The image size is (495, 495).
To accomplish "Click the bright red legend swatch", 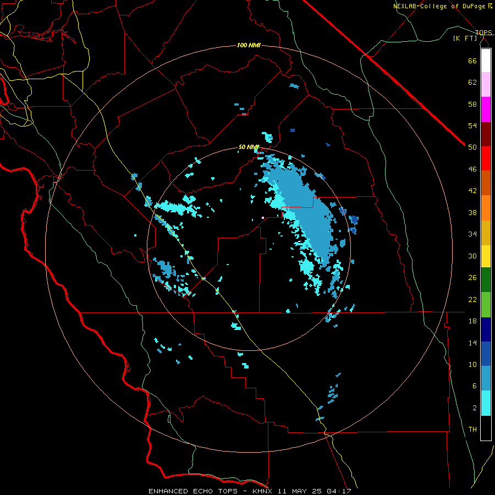I will [486, 158].
